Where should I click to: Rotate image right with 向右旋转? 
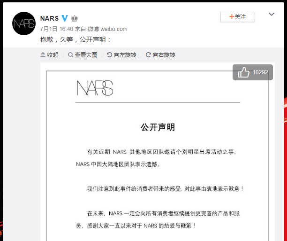tap(160, 54)
